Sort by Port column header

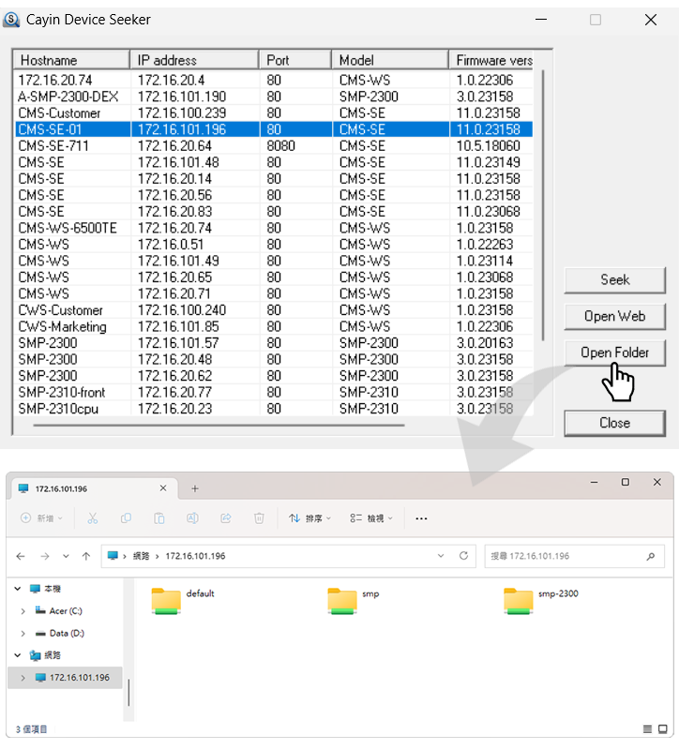295,60
